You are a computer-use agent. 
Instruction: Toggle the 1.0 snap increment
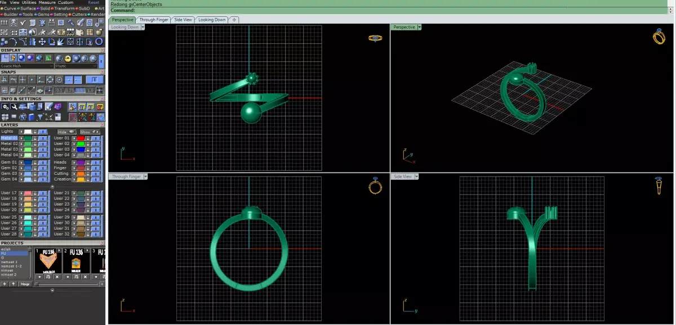coord(91,91)
